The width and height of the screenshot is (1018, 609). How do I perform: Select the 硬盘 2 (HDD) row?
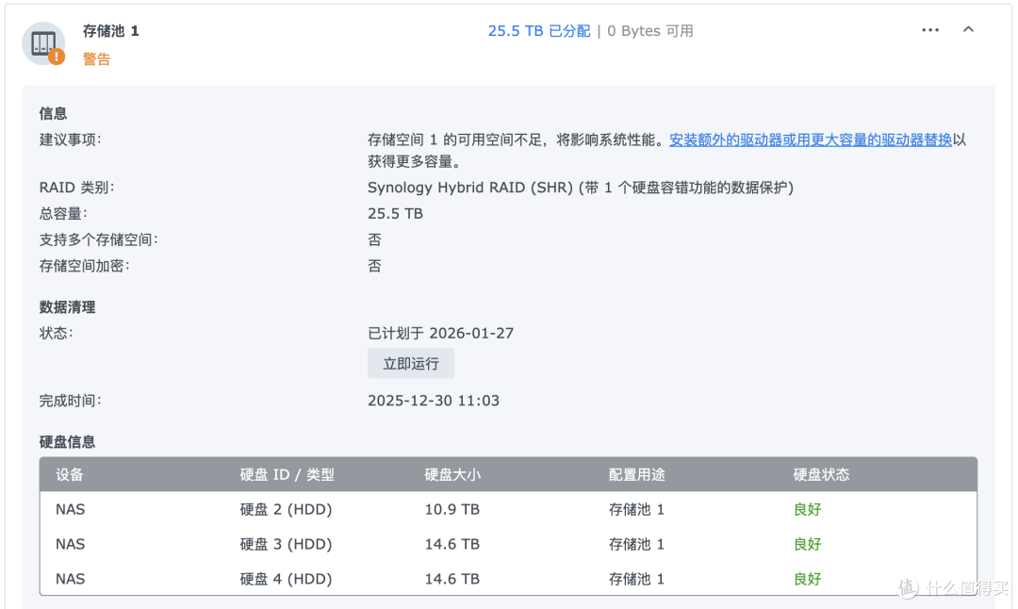pos(508,509)
